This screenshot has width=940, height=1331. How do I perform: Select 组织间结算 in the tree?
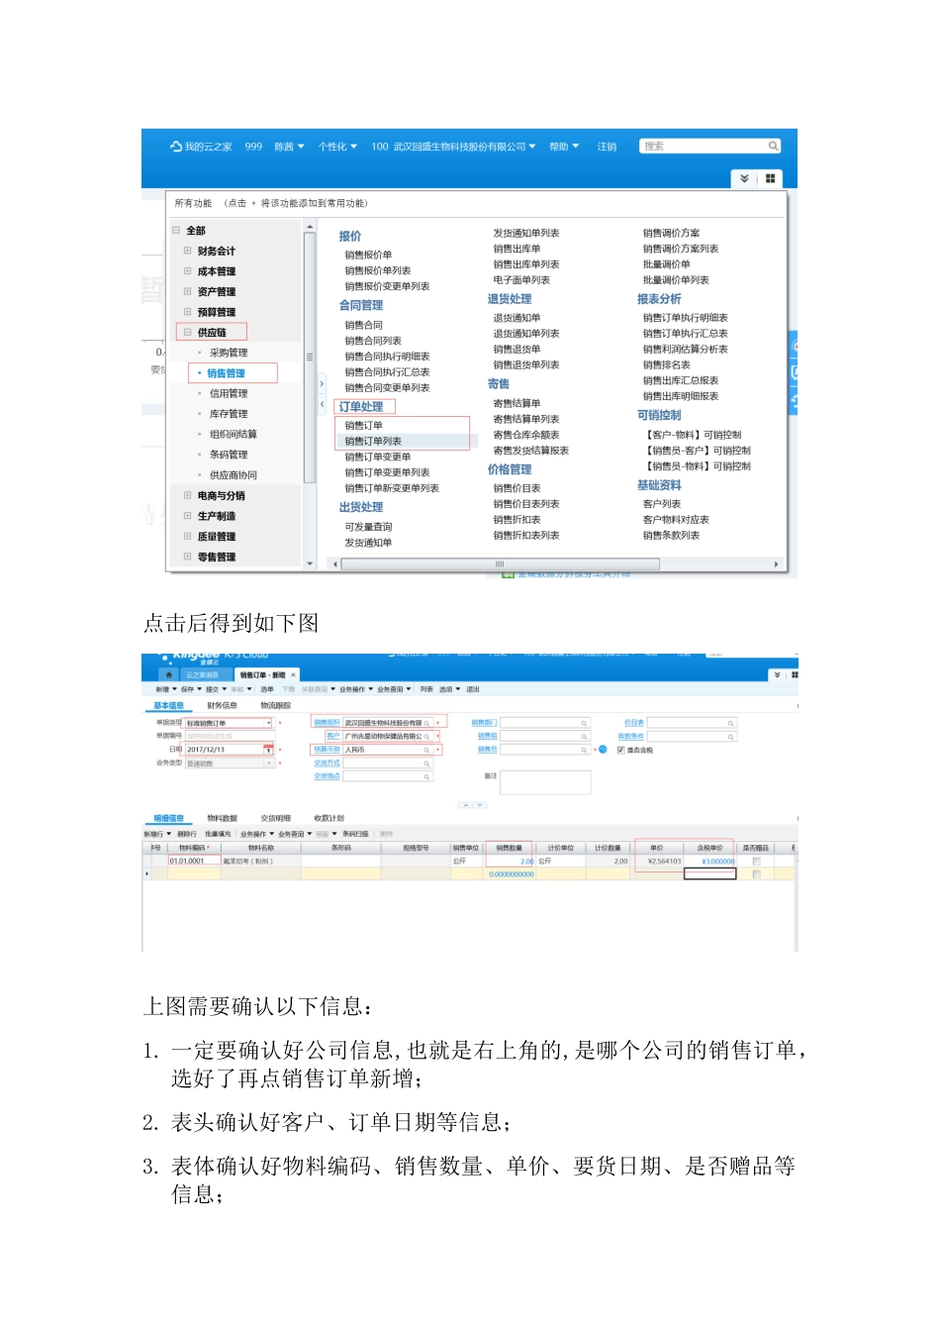(234, 435)
